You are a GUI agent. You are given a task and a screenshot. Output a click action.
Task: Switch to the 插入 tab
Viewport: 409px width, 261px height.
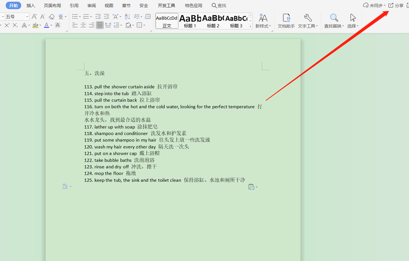click(31, 5)
